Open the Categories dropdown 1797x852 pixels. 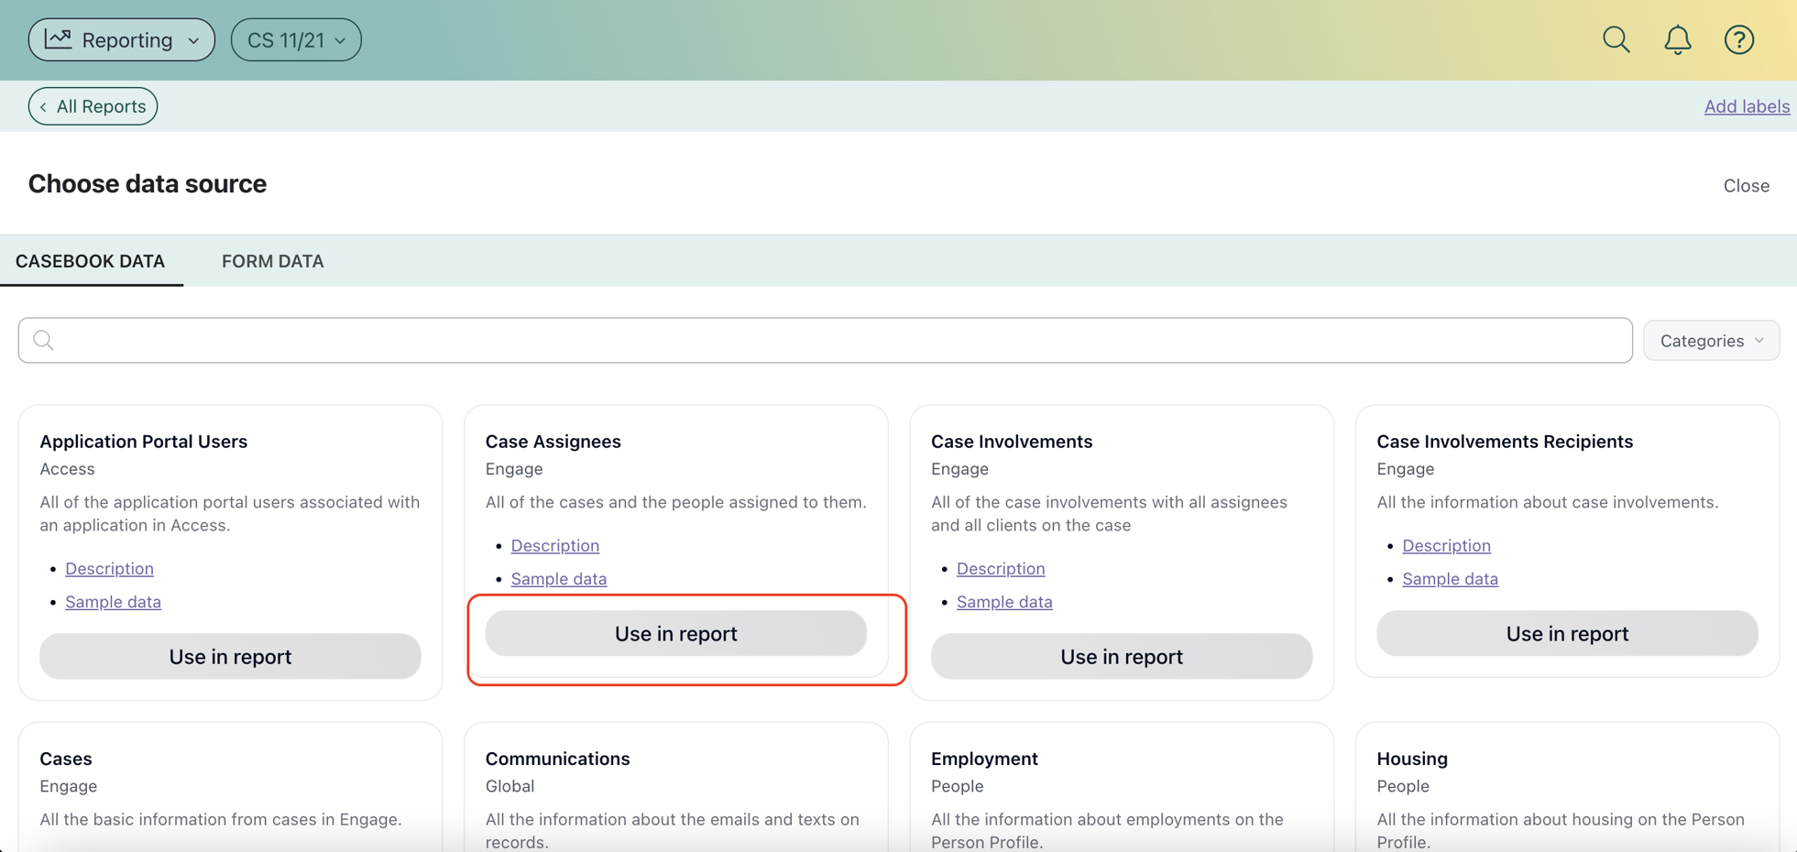[x=1711, y=340]
